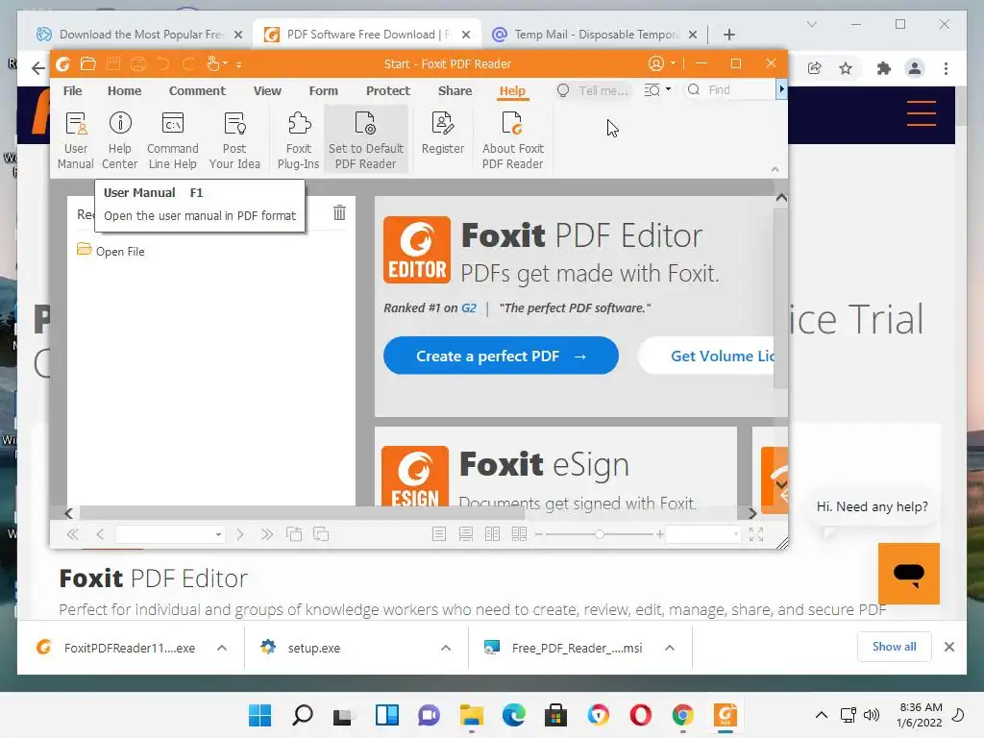
Task: Select continuous page view icon
Action: [x=466, y=534]
